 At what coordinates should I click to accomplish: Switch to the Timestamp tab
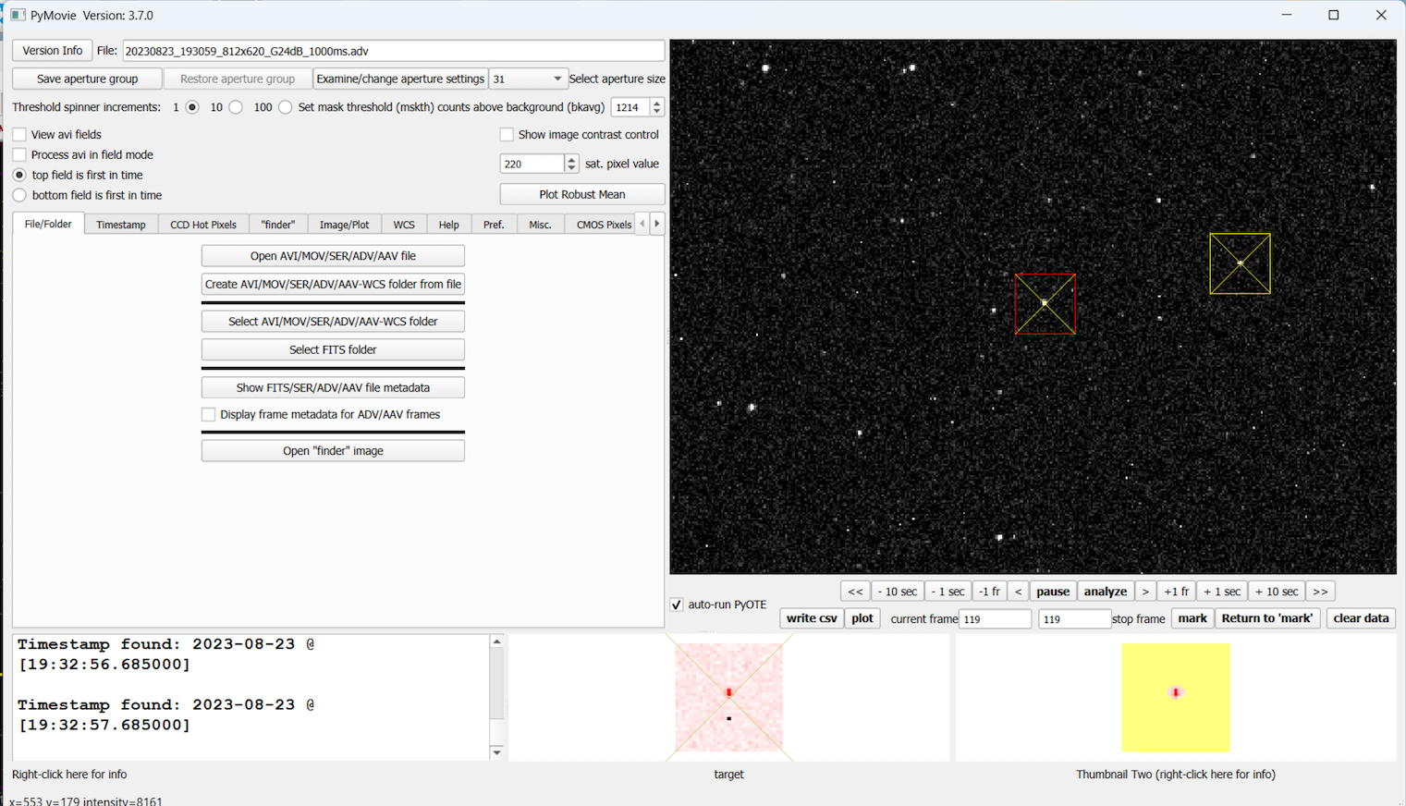(121, 225)
